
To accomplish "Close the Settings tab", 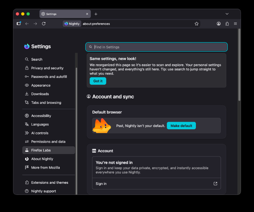I will click(87, 14).
